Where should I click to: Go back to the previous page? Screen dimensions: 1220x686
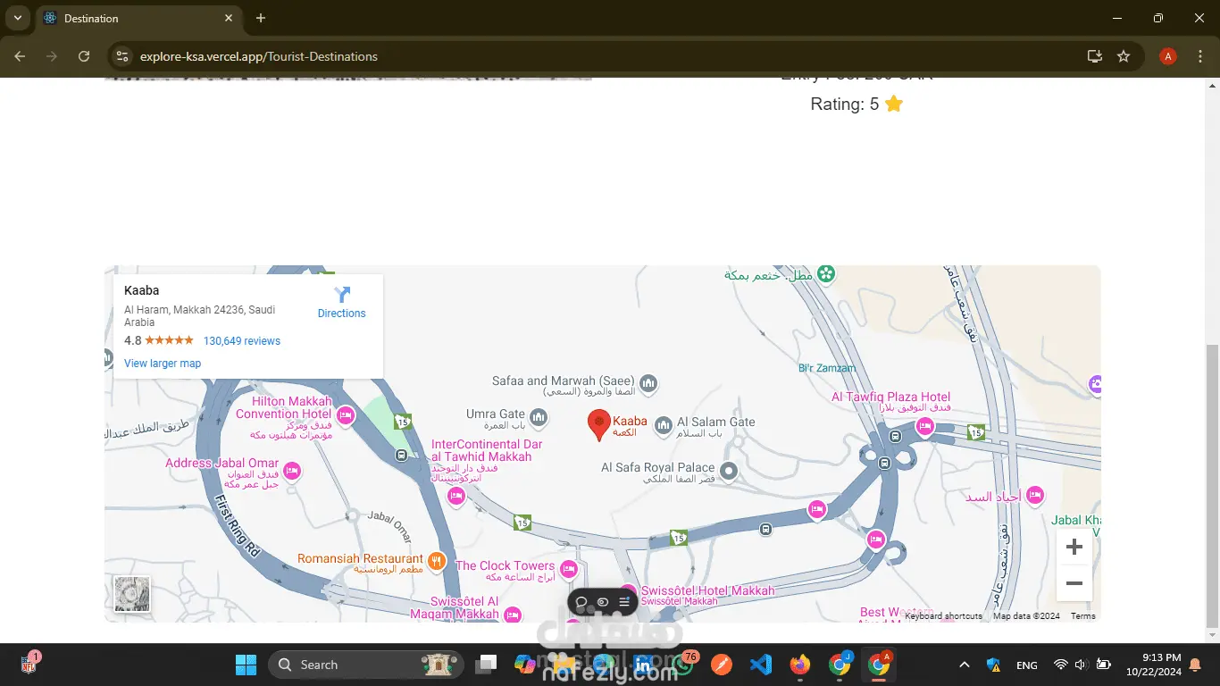point(21,56)
